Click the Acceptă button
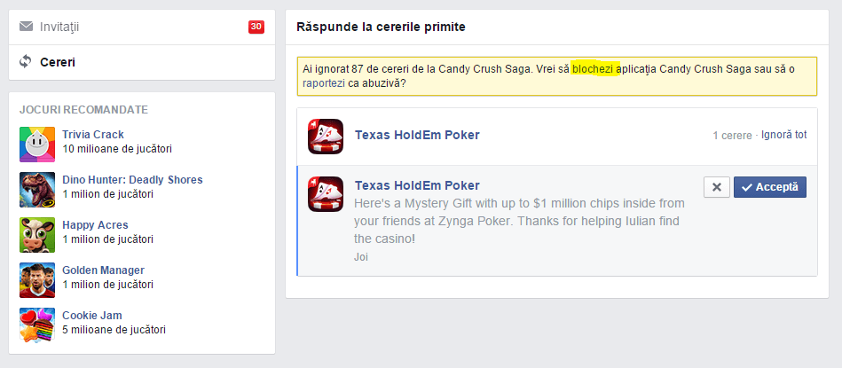Image resolution: width=842 pixels, height=368 pixels. (770, 187)
